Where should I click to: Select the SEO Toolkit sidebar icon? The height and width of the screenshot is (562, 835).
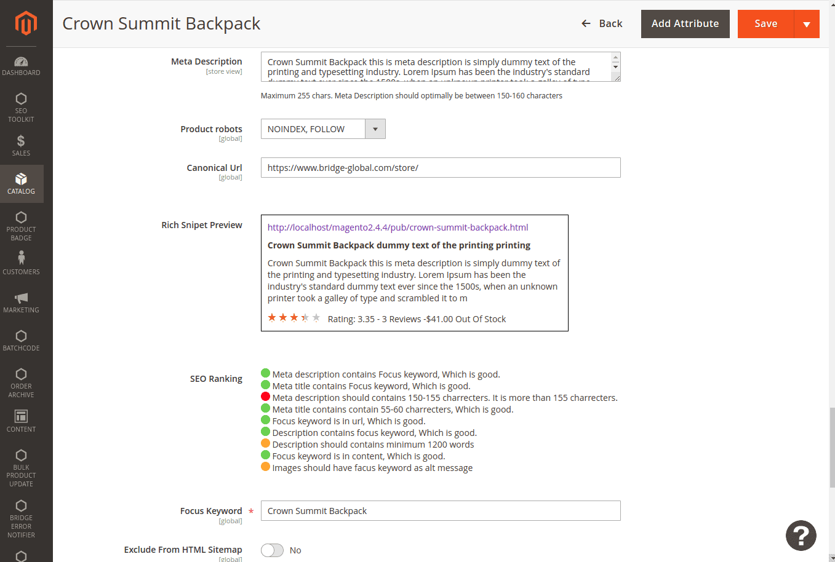pos(22,106)
